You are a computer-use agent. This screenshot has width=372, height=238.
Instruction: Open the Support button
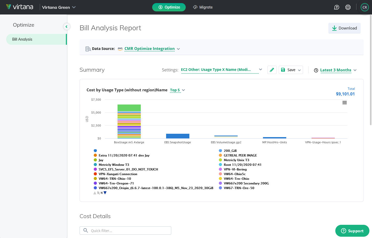coord(352,231)
